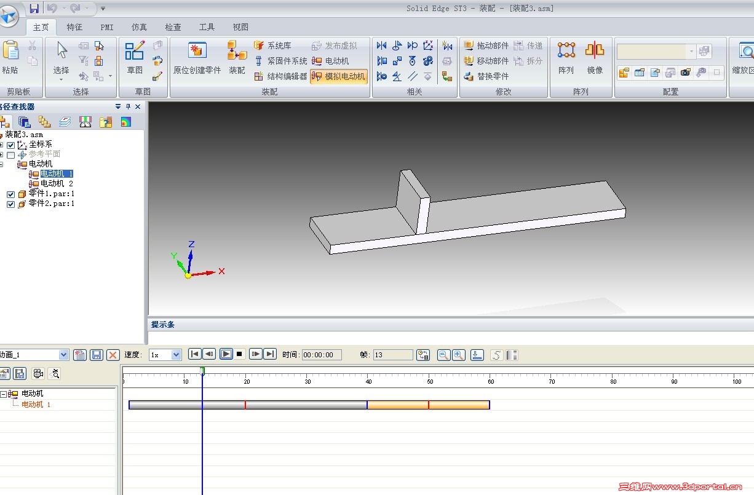This screenshot has width=754, height=495.
Task: Open 系统库 systems library
Action: click(272, 46)
